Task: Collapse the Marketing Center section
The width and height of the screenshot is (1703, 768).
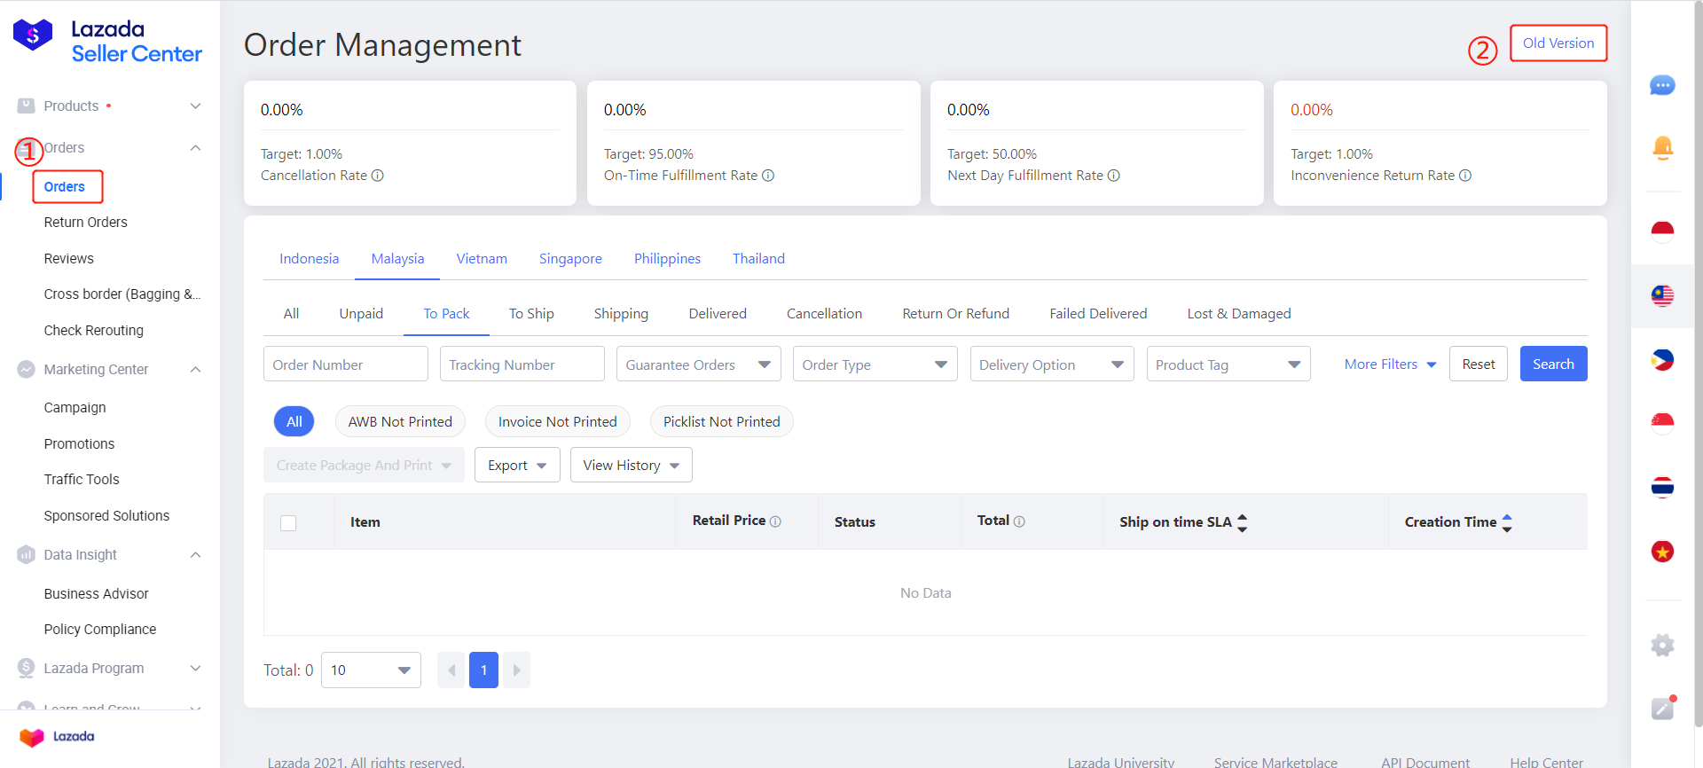Action: (195, 369)
